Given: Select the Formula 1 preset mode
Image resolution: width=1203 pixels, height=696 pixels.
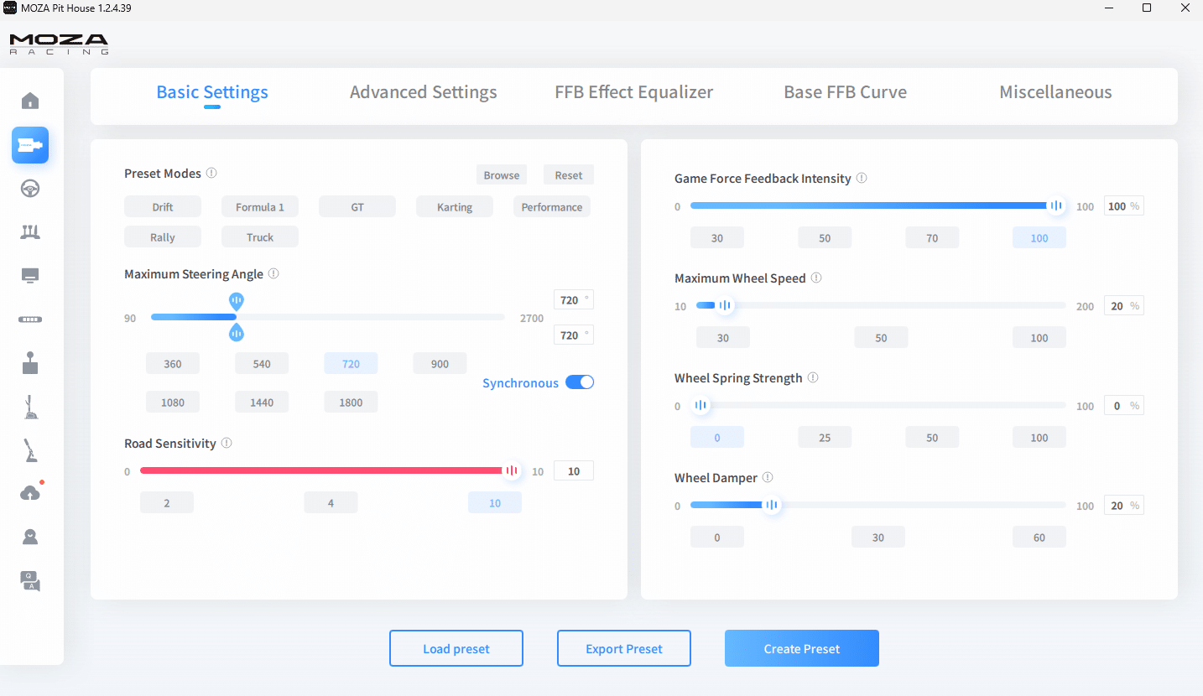Looking at the screenshot, I should point(260,207).
